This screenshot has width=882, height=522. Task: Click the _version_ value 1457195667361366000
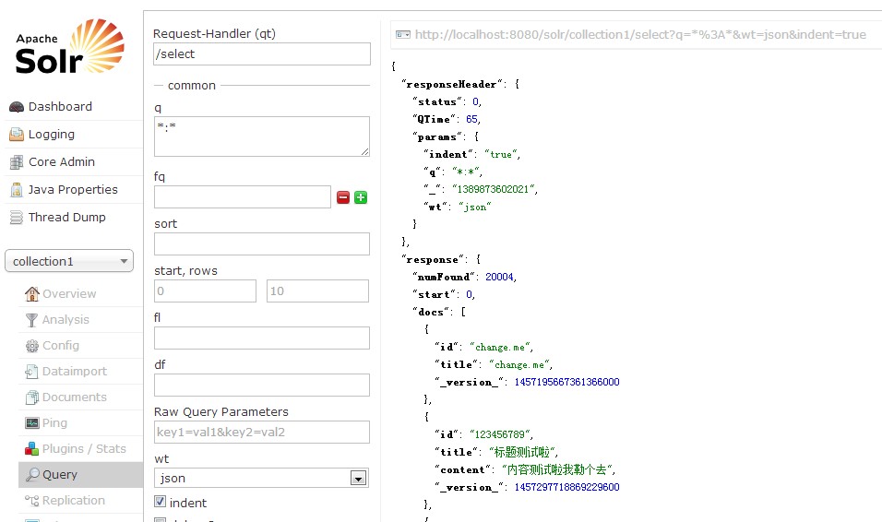tap(567, 382)
